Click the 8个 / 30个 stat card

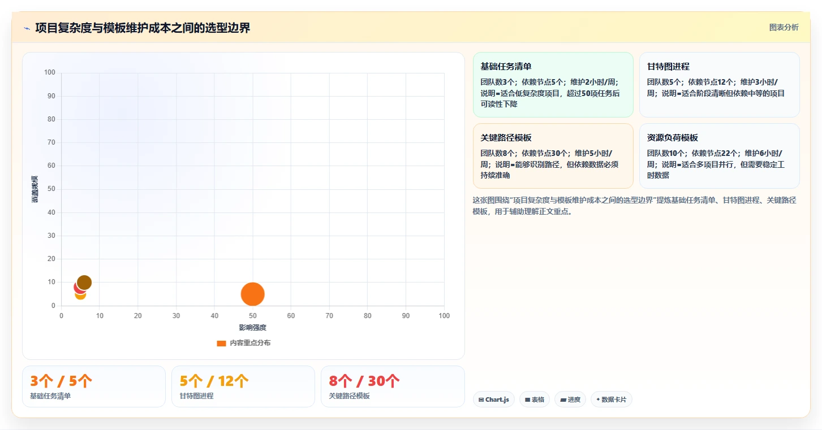[393, 386]
